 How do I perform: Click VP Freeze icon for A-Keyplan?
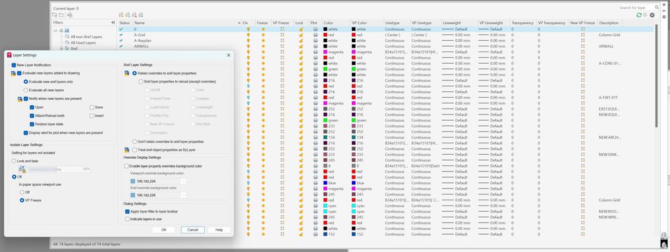[282, 40]
